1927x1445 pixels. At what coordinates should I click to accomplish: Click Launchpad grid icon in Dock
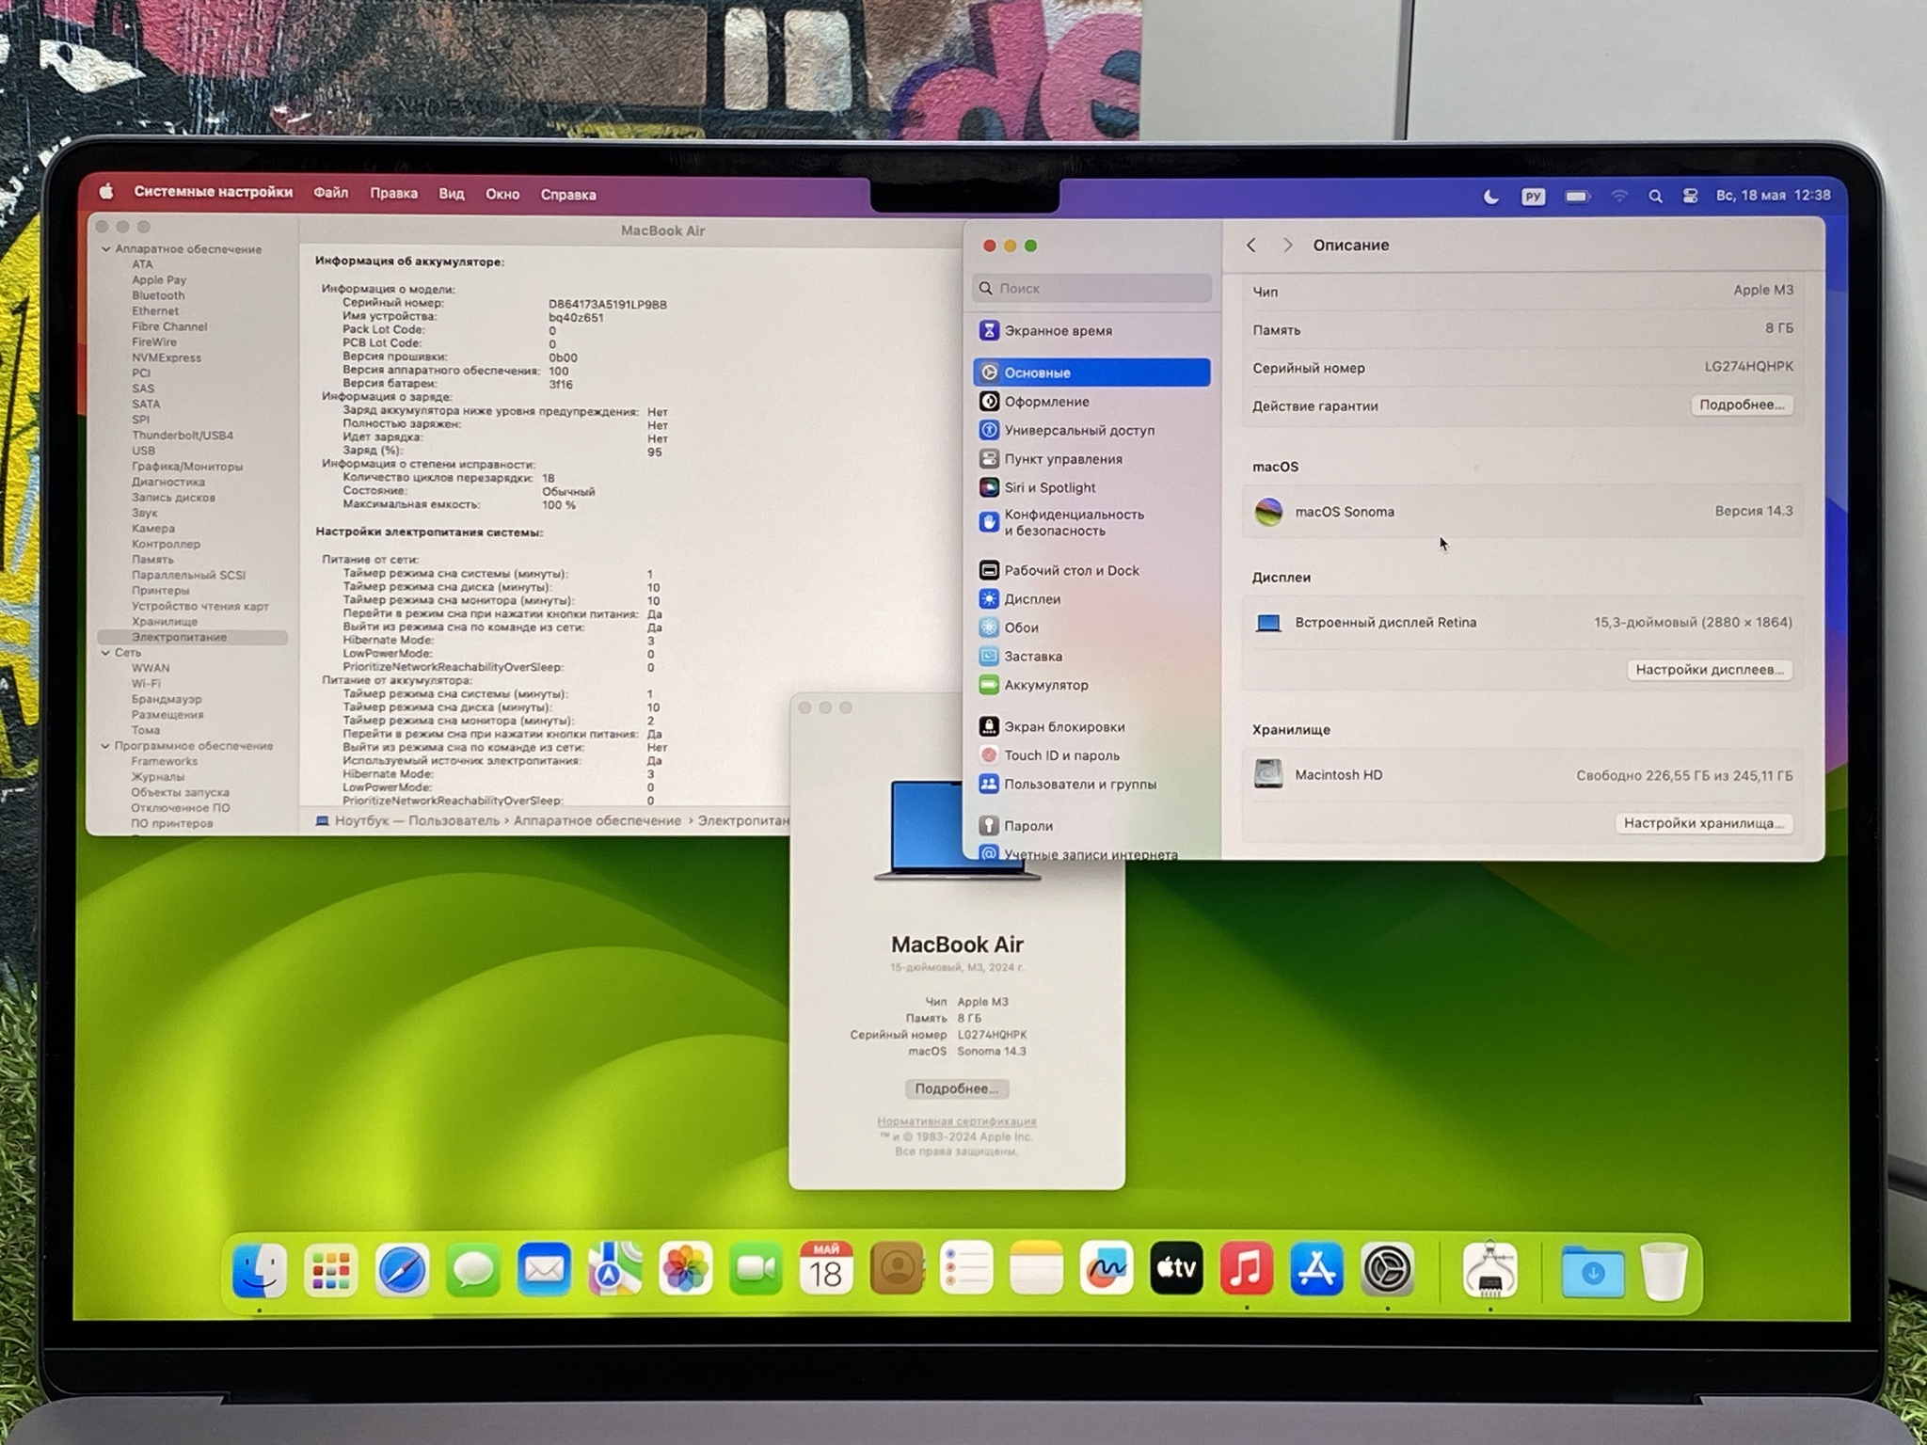point(331,1270)
